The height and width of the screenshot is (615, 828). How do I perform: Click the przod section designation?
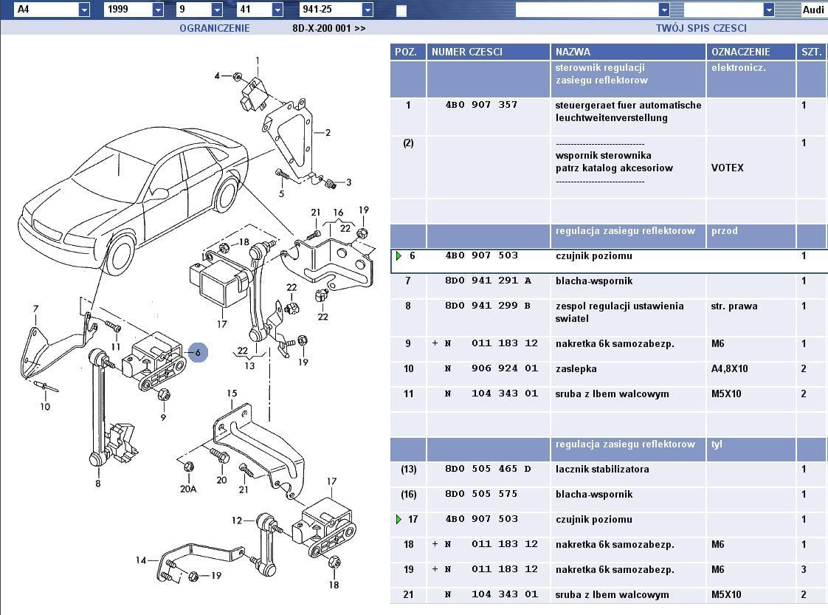724,231
